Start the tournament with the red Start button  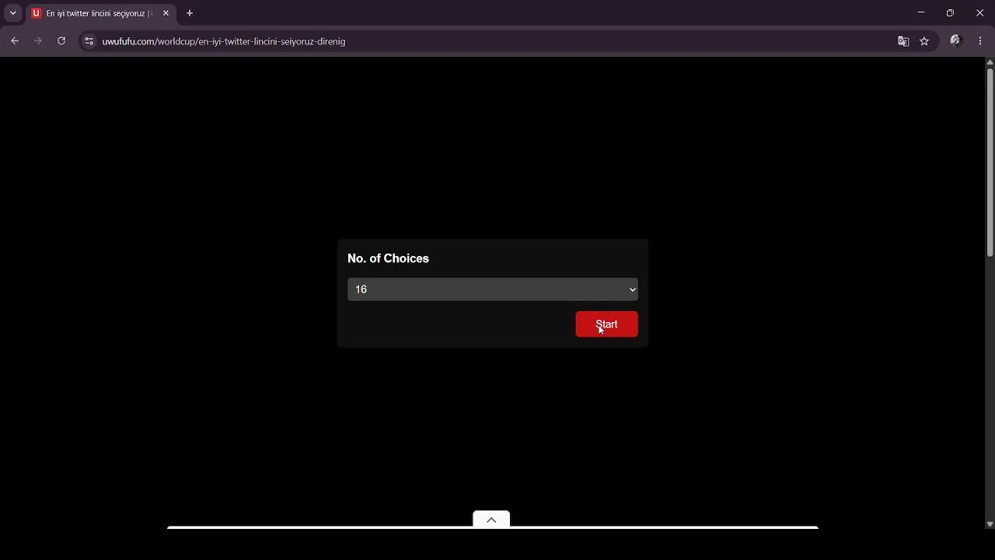606,324
